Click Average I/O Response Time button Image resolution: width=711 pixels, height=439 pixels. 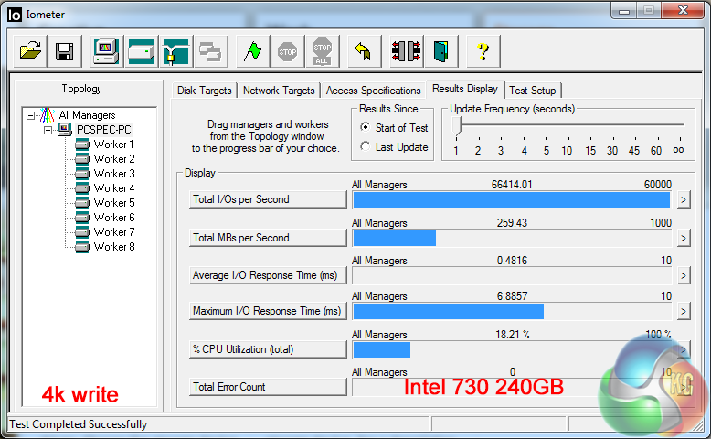click(x=268, y=275)
